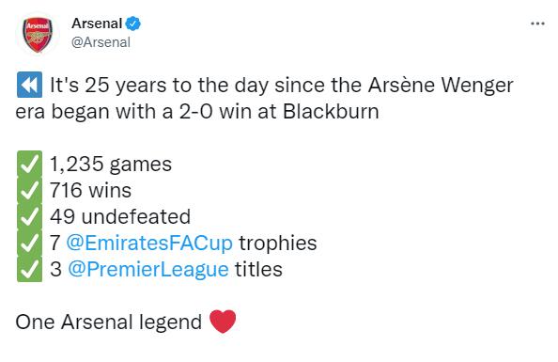Open the Arsenal display name

click(97, 24)
